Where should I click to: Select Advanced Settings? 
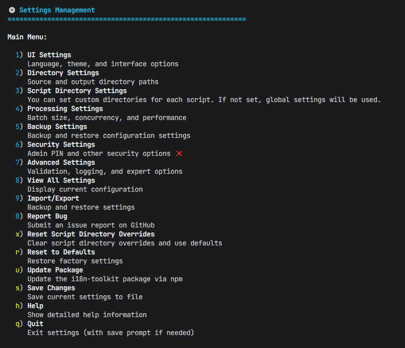click(61, 162)
